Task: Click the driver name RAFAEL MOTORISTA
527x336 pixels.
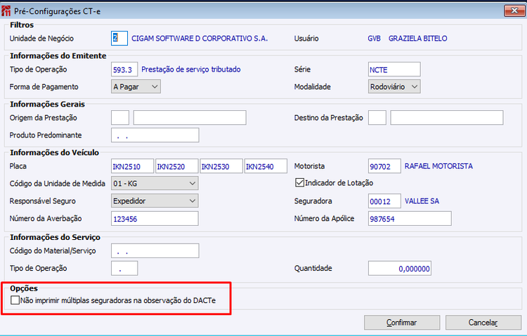Action: (438, 166)
